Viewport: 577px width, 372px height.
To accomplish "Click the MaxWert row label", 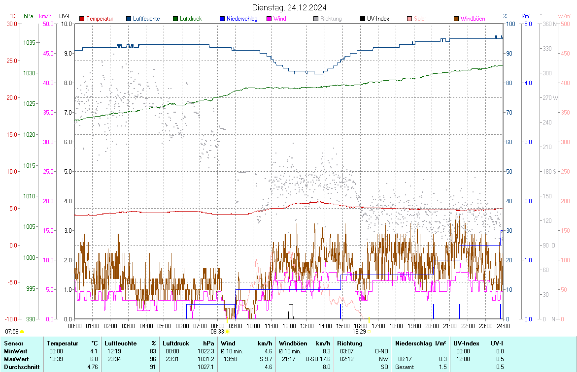I will pyautogui.click(x=16, y=359).
